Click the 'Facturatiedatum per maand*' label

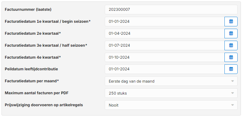[32, 81]
